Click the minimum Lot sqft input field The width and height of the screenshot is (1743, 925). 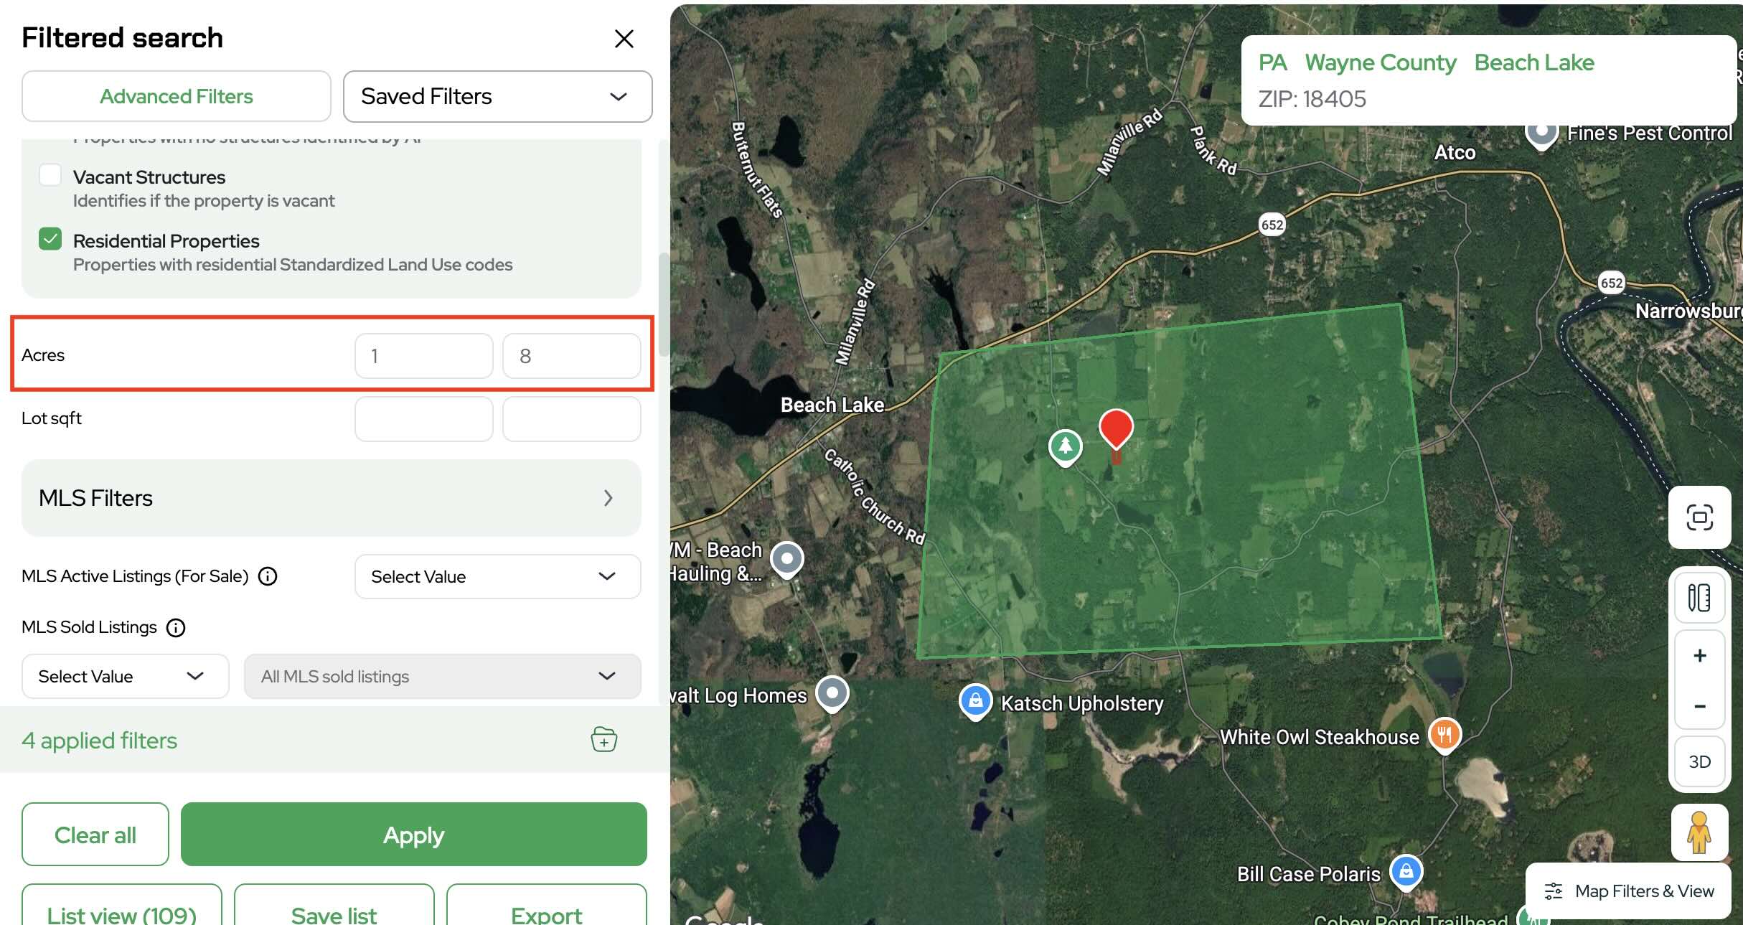[423, 419]
